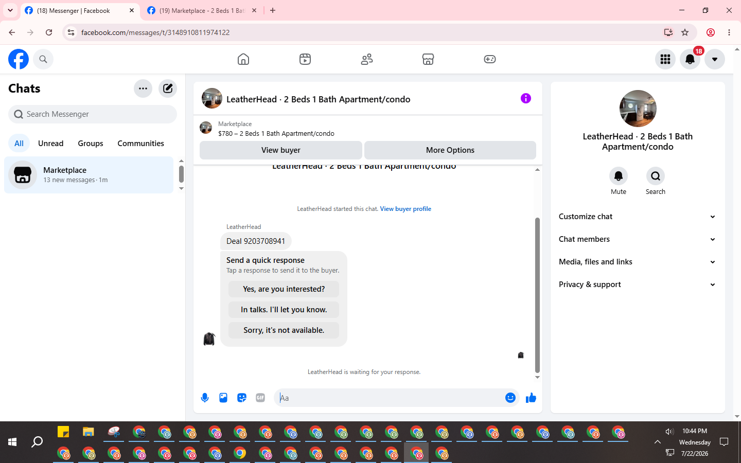Image resolution: width=741 pixels, height=463 pixels.
Task: Click the Aa message input field
Action: coord(390,398)
